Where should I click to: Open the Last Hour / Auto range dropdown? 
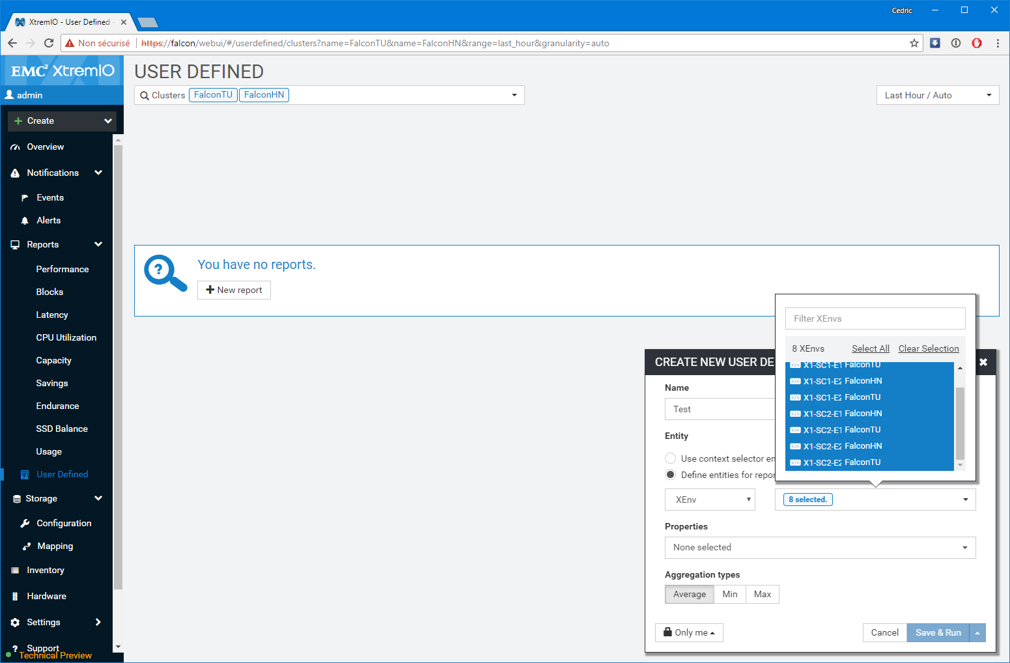tap(937, 95)
